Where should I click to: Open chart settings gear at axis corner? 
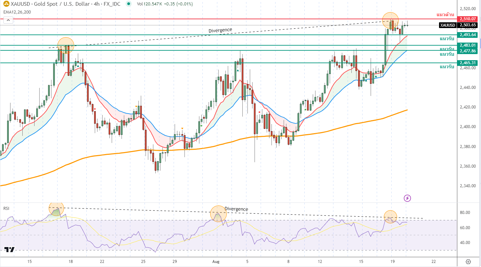coord(468,262)
